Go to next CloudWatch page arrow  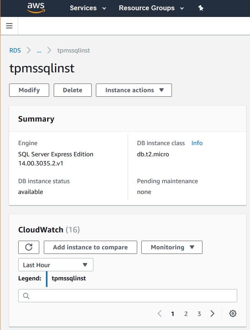(x=212, y=313)
